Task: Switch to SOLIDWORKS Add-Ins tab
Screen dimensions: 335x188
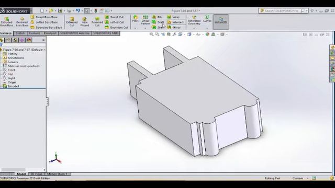Action: [75, 33]
